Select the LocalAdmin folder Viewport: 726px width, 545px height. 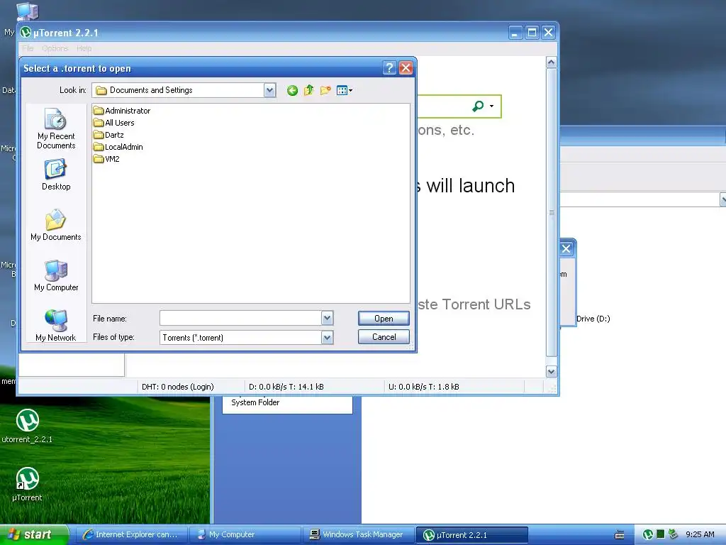118,147
